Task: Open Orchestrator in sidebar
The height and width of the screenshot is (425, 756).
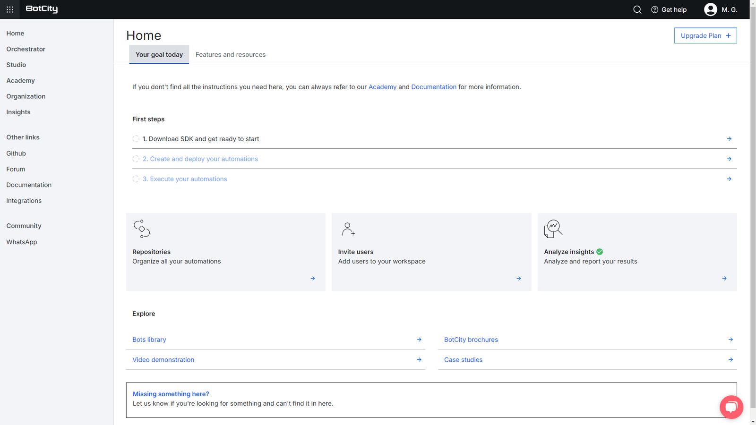Action: coord(26,49)
